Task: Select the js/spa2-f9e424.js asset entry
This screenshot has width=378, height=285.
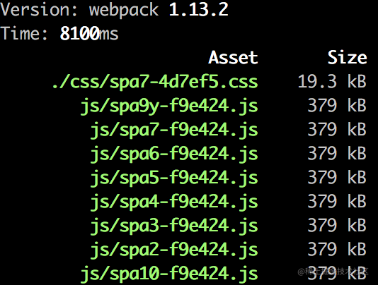Action: pyautogui.click(x=174, y=250)
